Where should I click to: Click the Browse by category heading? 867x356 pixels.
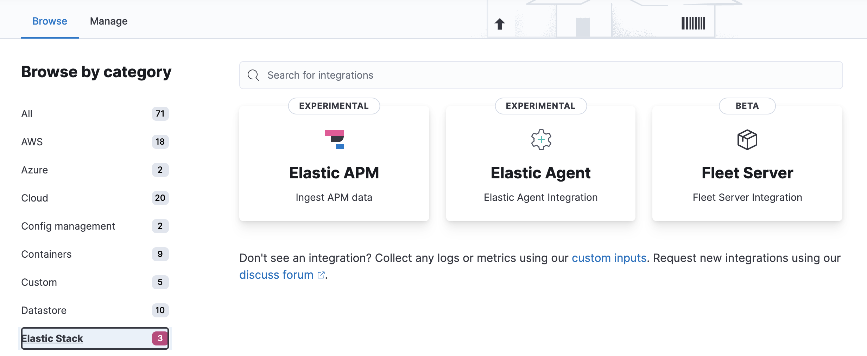(x=96, y=72)
